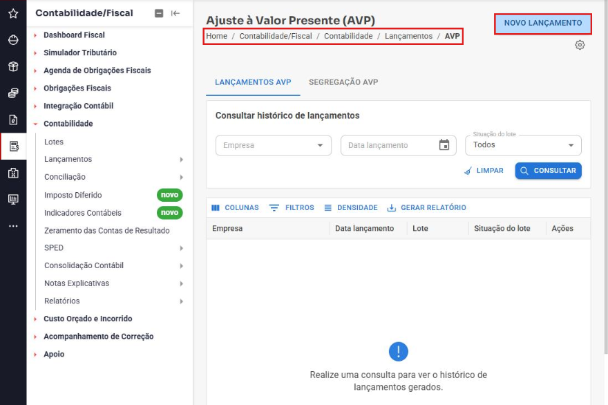Expand the Notas Explicativas submenu
The image size is (608, 405).
(x=113, y=283)
